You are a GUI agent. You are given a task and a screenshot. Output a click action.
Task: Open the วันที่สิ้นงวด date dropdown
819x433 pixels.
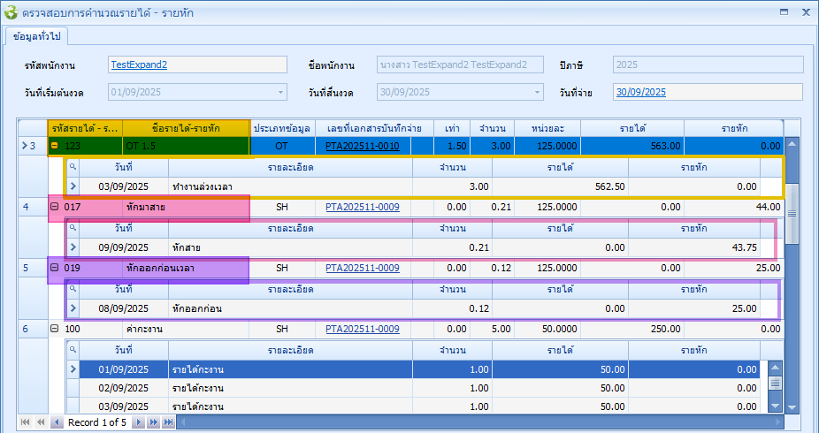point(537,92)
